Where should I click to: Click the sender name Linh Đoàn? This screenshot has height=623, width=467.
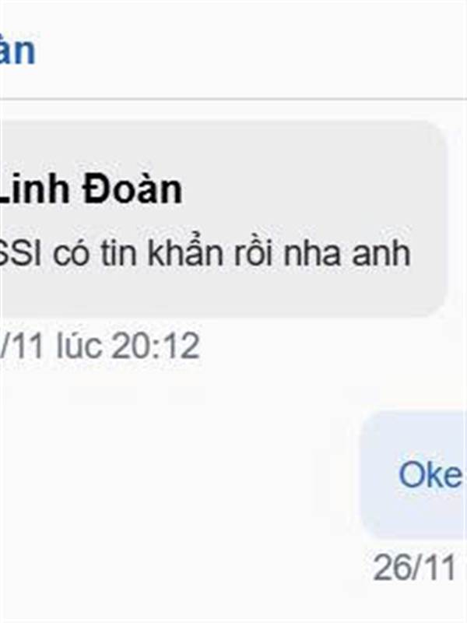[x=90, y=189]
